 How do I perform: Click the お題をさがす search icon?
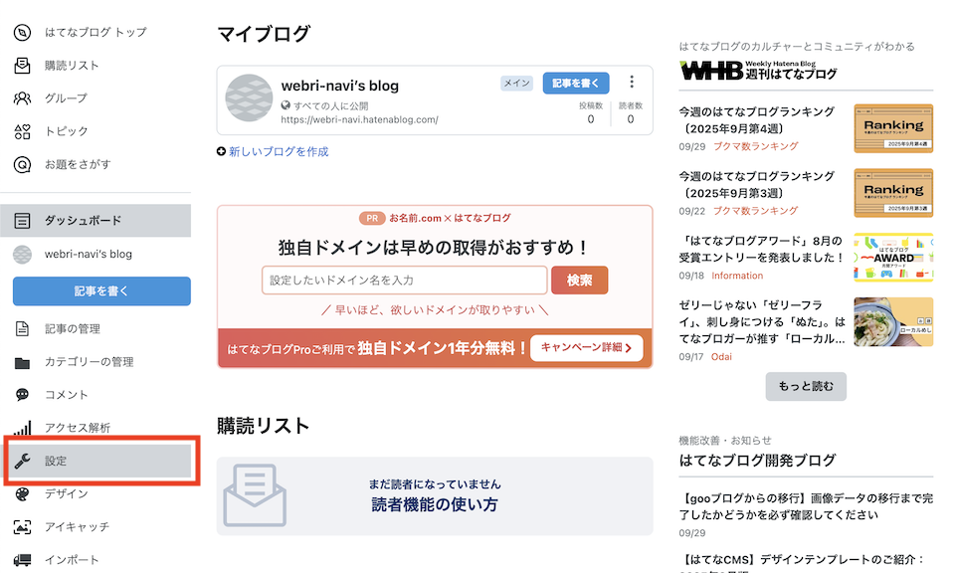click(x=22, y=164)
